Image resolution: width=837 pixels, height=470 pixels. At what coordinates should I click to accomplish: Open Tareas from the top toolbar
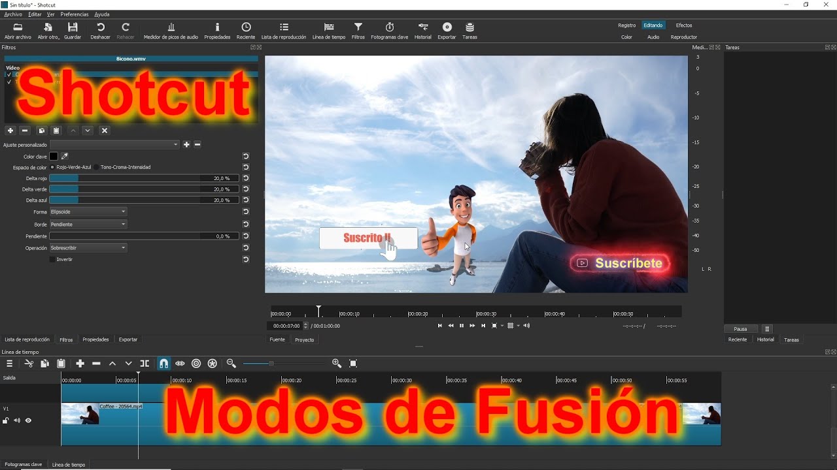point(470,31)
